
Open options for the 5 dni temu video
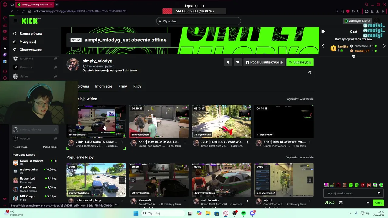click(x=248, y=142)
